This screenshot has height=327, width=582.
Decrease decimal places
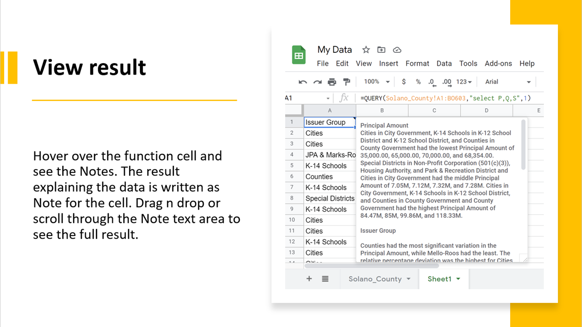click(x=431, y=81)
